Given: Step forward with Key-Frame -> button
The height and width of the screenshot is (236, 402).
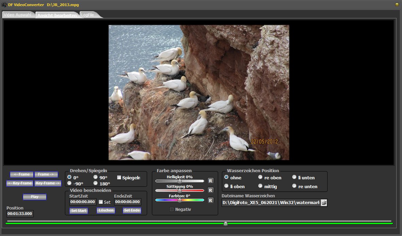Looking at the screenshot, I should click(x=48, y=183).
